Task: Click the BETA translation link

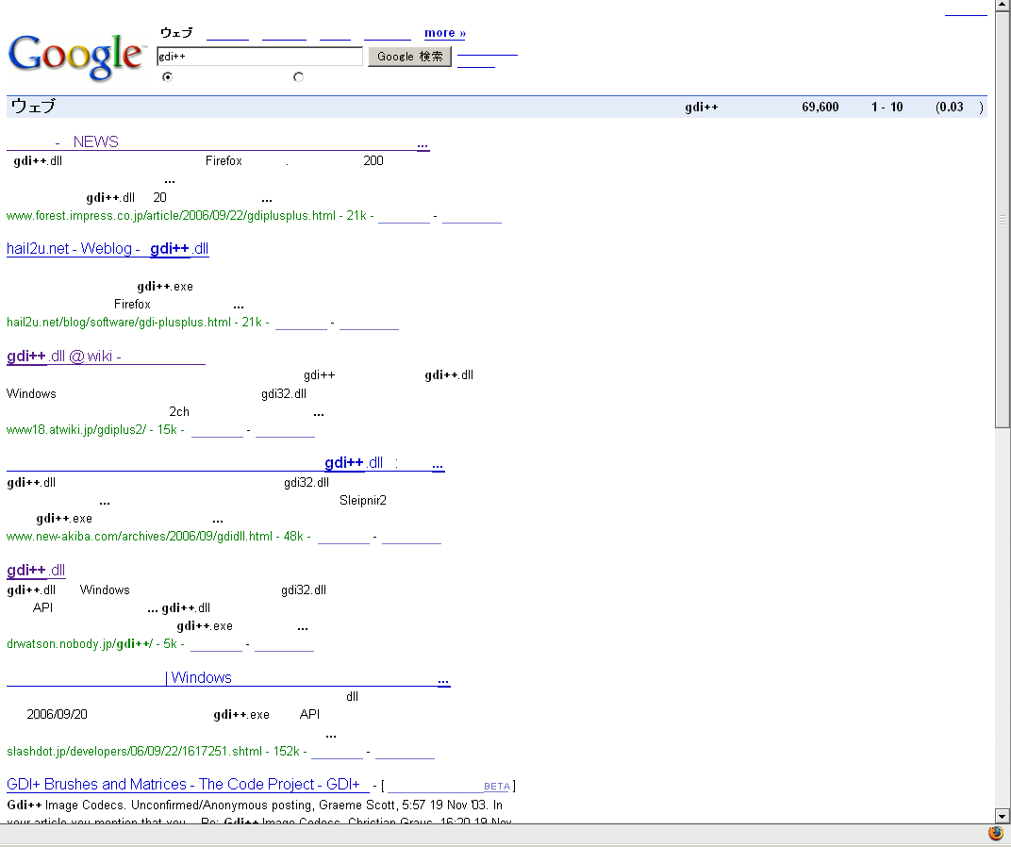Action: [x=497, y=786]
